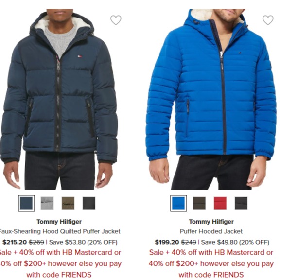298x280 pixels.
Task: Open FRIENDS promo text under navy jacket
Action: [x=59, y=263]
